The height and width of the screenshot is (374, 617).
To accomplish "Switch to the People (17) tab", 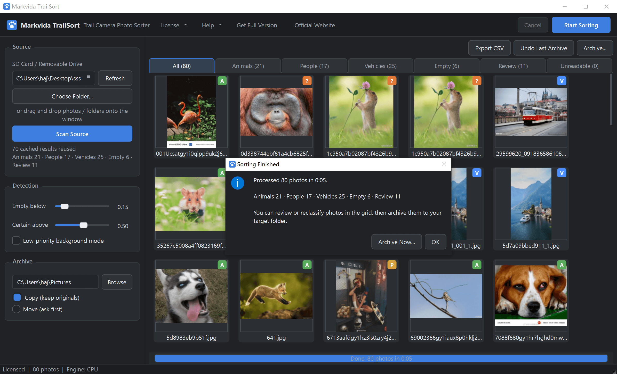I will (314, 66).
